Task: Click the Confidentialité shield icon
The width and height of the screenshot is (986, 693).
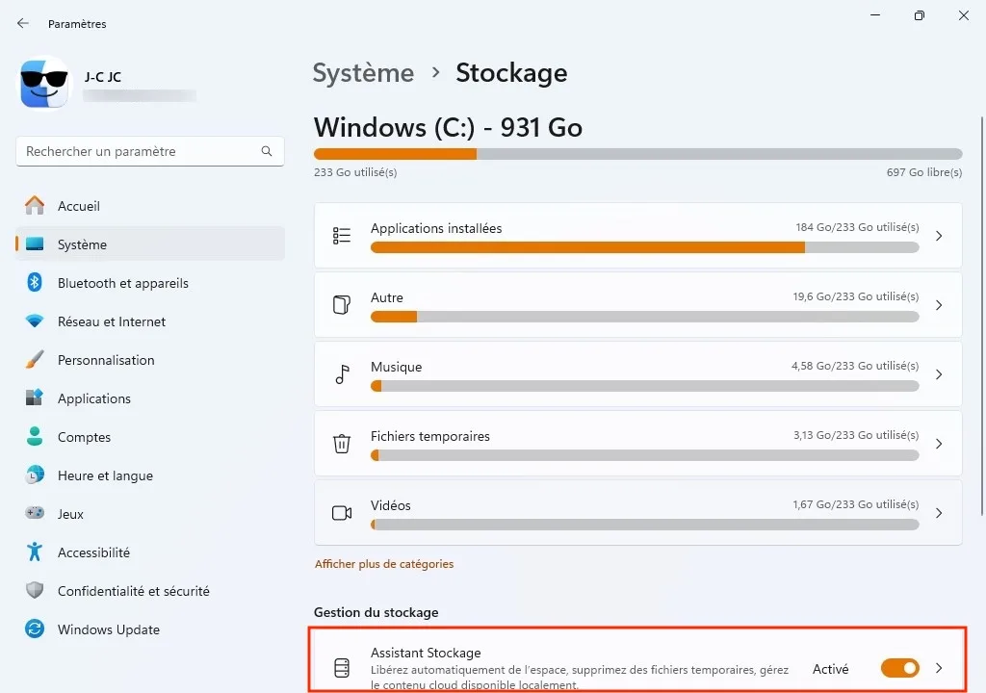Action: [35, 591]
